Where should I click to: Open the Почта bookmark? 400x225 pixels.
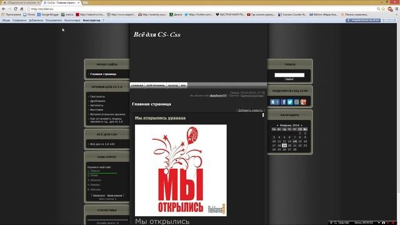point(29,14)
